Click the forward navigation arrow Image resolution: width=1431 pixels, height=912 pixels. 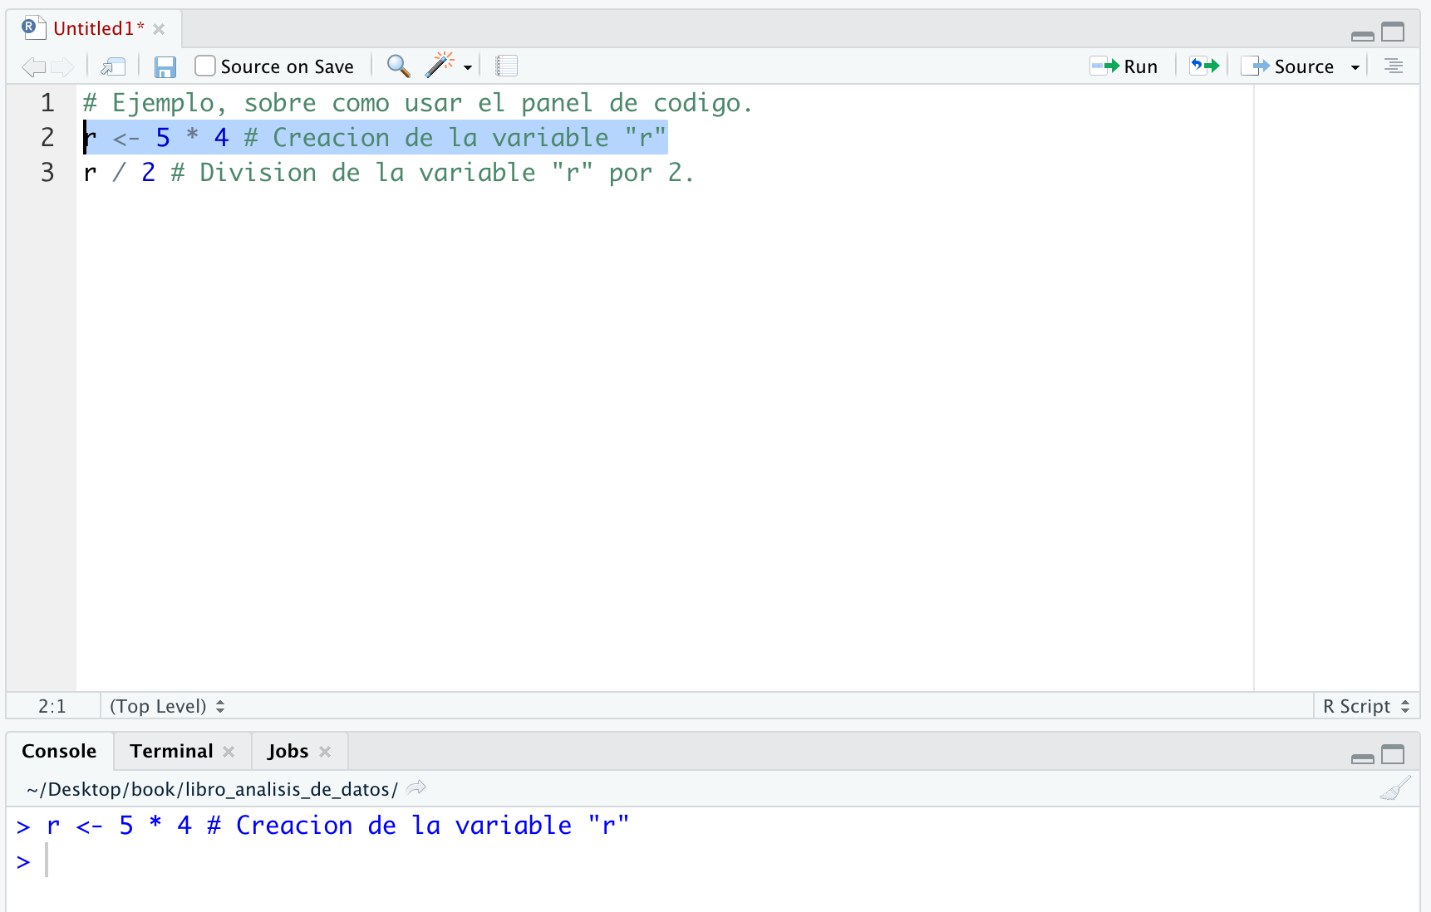tap(63, 67)
